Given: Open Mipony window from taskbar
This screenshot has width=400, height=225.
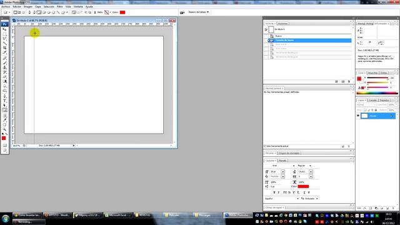Looking at the screenshot, I should point(88,215).
